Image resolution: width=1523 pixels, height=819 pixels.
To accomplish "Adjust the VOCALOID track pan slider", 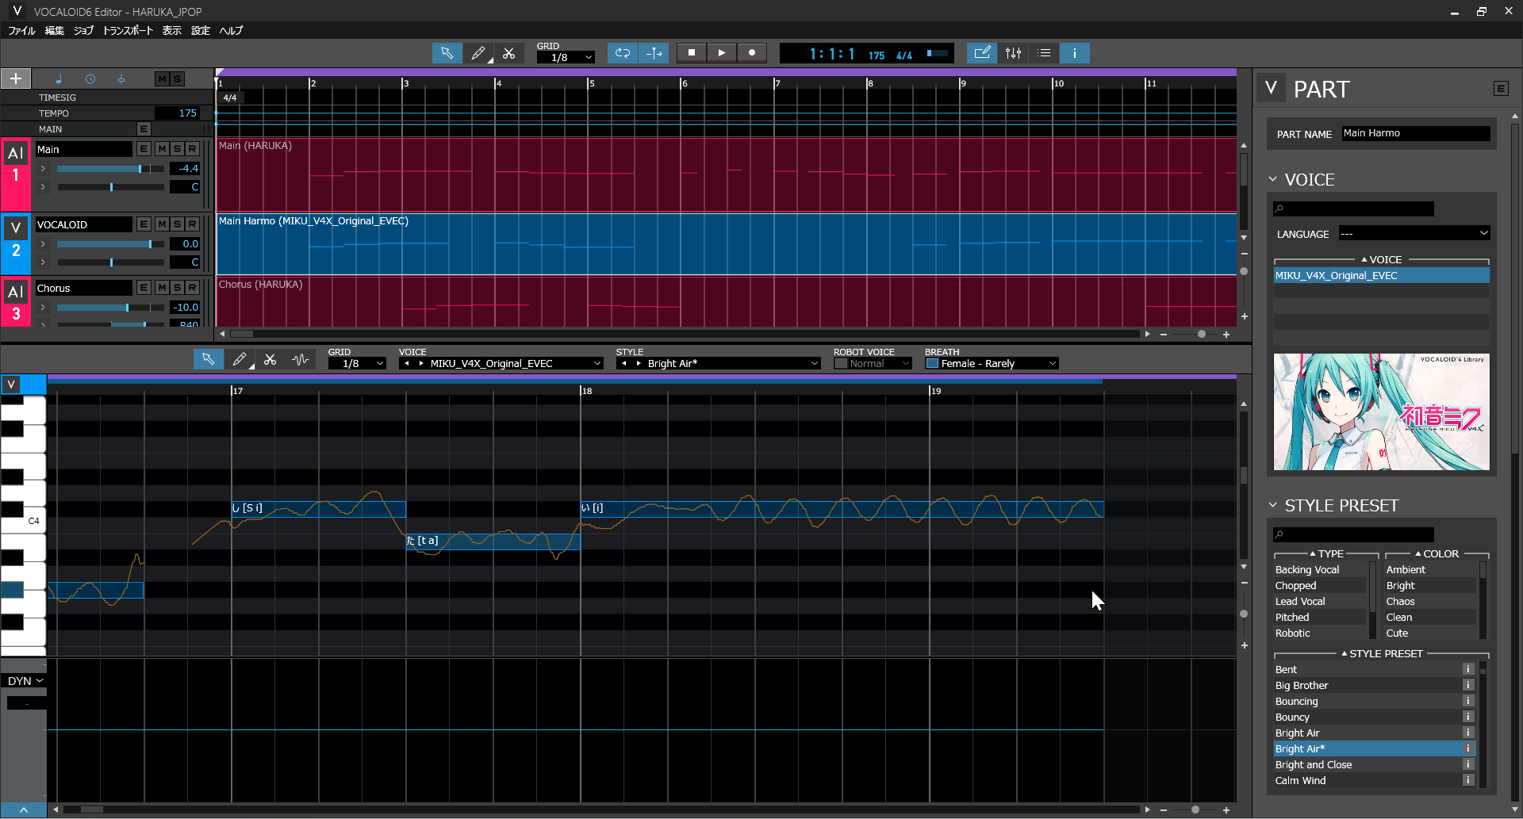I will pos(110,262).
